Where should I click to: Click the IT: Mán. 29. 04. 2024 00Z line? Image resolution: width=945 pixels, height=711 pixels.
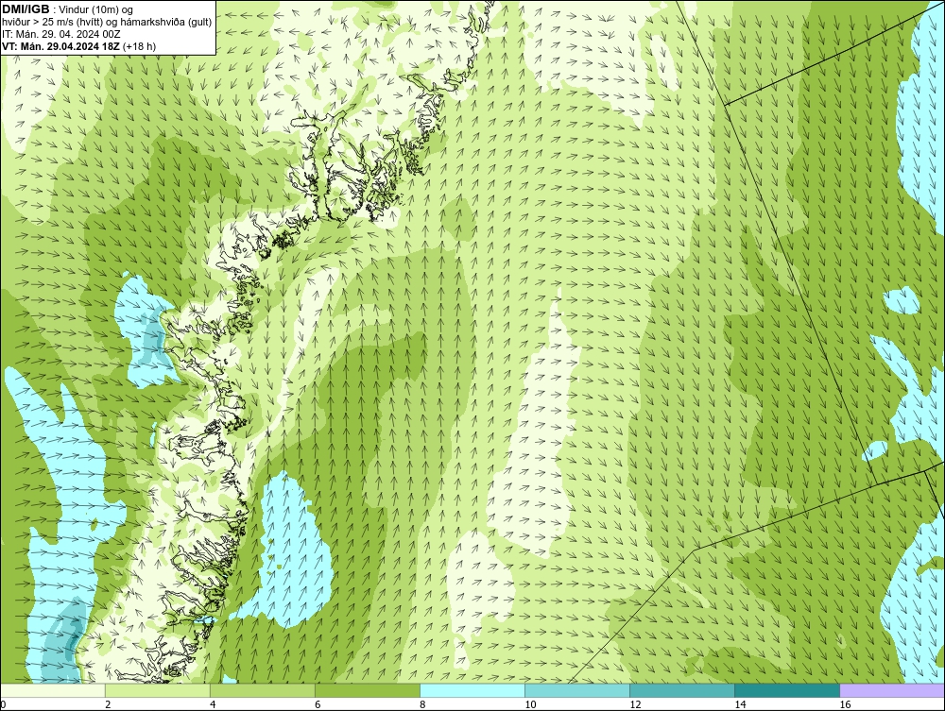[60, 34]
